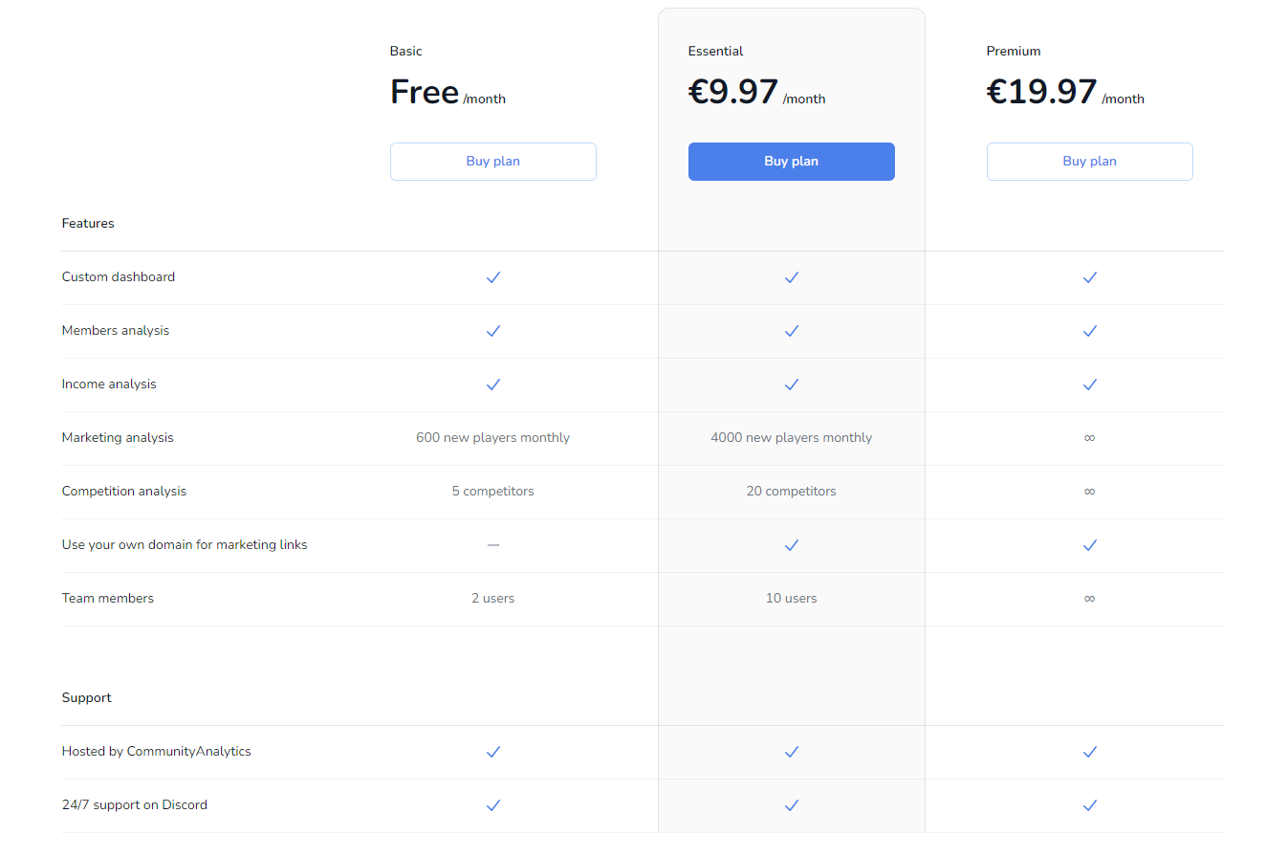Image resolution: width=1266 pixels, height=857 pixels.
Task: Click Hosted by CommunityAnalytics checkmark in Premium column
Action: pos(1090,752)
